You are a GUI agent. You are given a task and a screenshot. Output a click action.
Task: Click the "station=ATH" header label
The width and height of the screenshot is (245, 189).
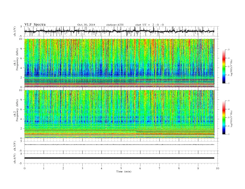115,25
